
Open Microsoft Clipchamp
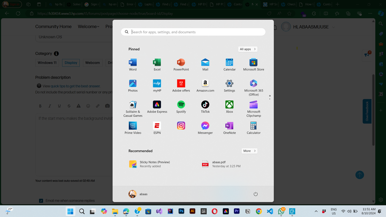click(x=253, y=109)
